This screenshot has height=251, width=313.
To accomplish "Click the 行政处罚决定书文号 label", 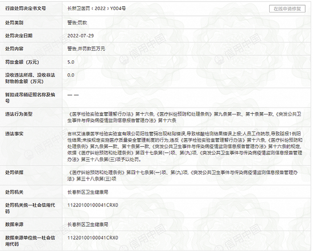I will (26, 9).
